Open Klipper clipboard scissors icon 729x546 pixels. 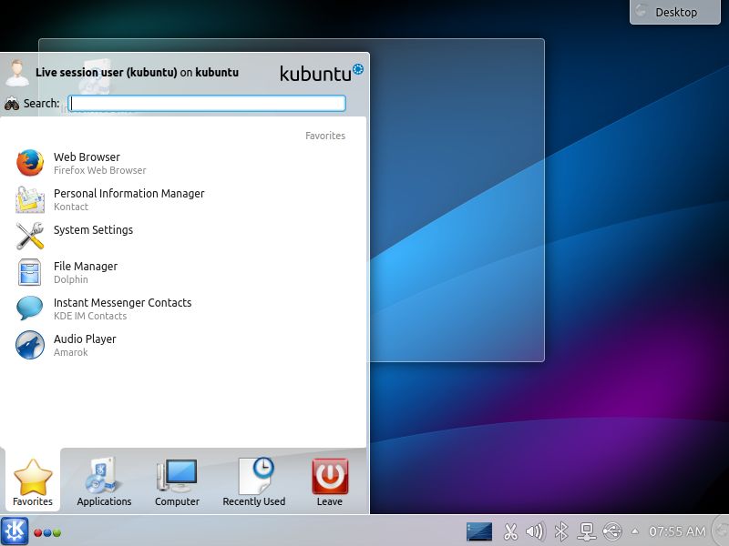coord(510,531)
